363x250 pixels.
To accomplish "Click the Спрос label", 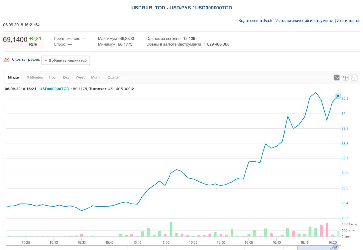I will click(x=60, y=44).
